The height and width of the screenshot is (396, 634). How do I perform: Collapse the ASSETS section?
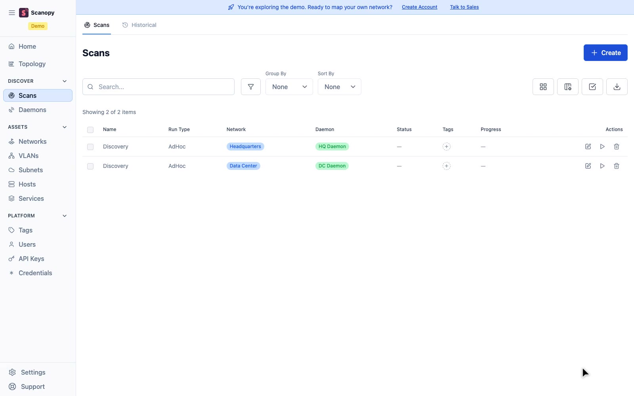(x=38, y=127)
